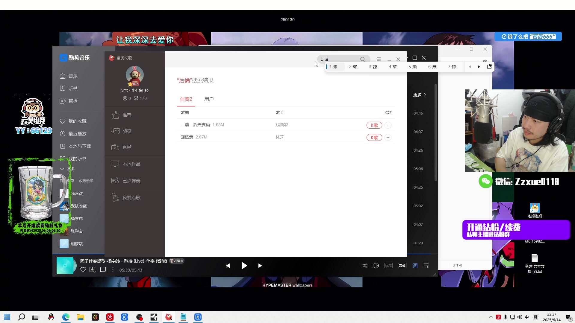
Task: Open 本地与下载 section
Action: (75, 146)
